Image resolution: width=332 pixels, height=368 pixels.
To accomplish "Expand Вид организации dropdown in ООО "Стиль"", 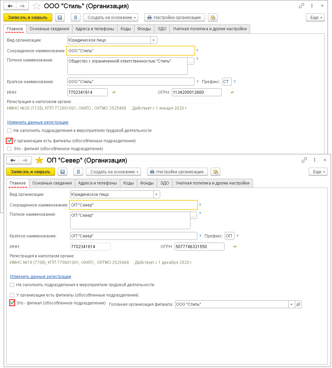I will 154,40.
